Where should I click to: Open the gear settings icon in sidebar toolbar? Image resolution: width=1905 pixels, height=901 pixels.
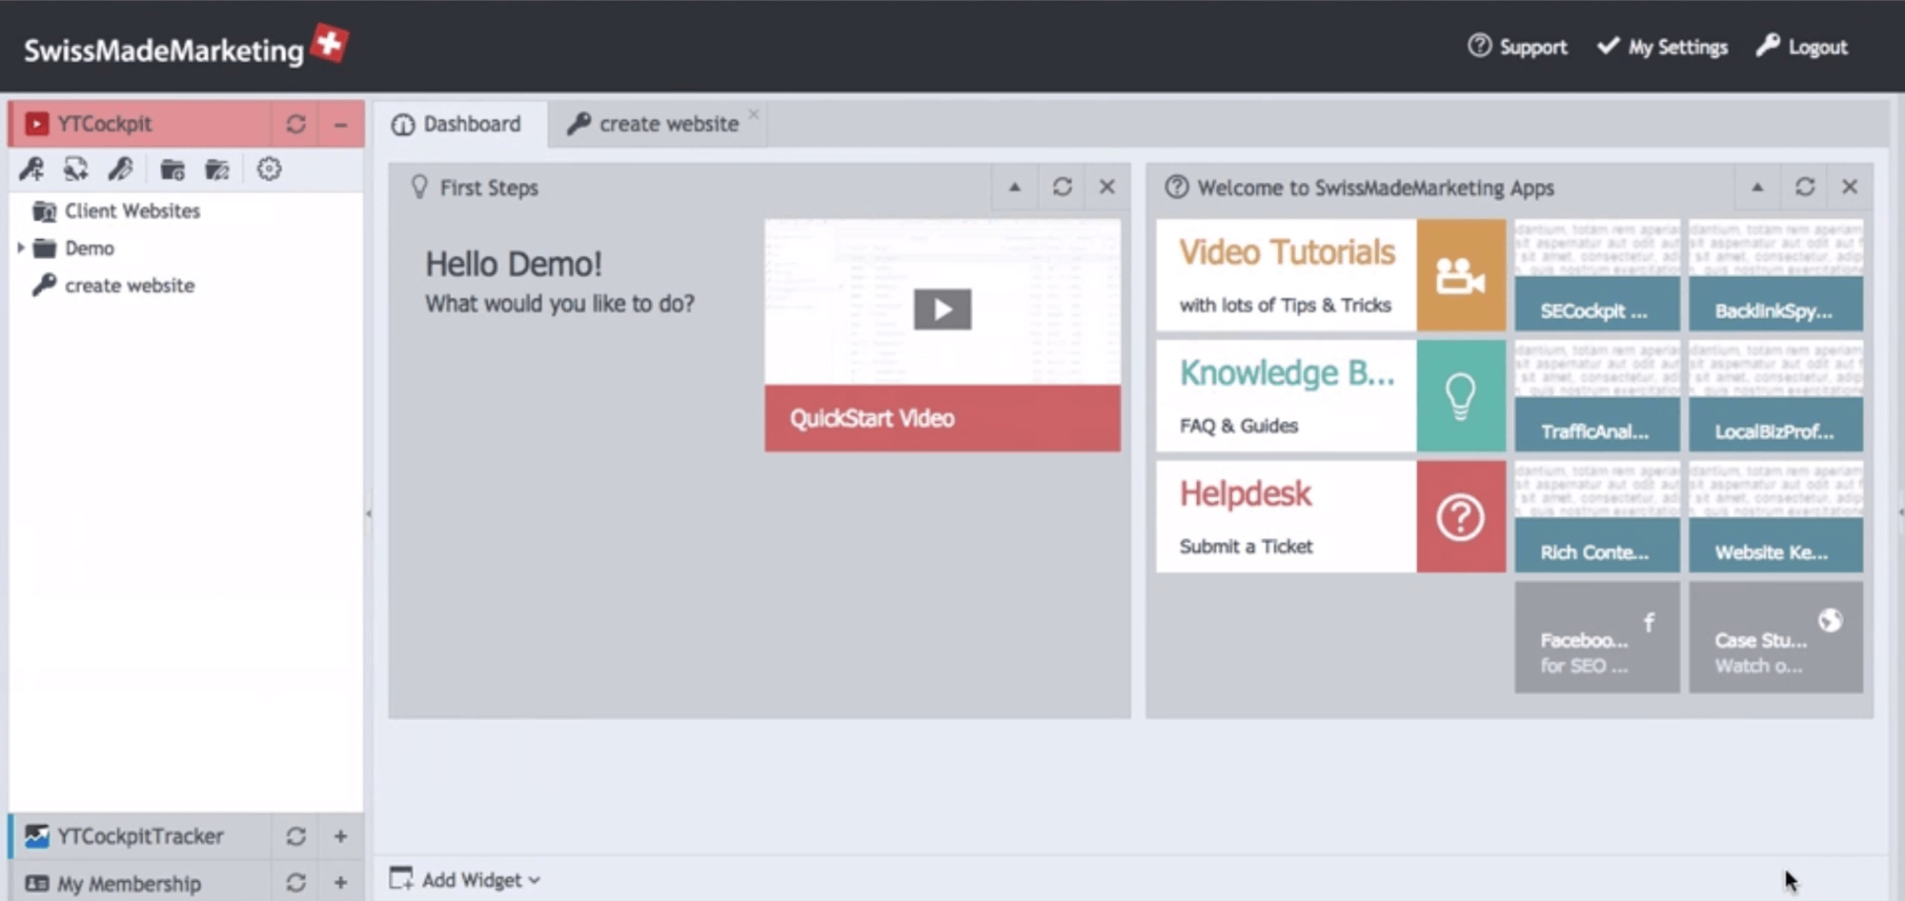click(270, 170)
